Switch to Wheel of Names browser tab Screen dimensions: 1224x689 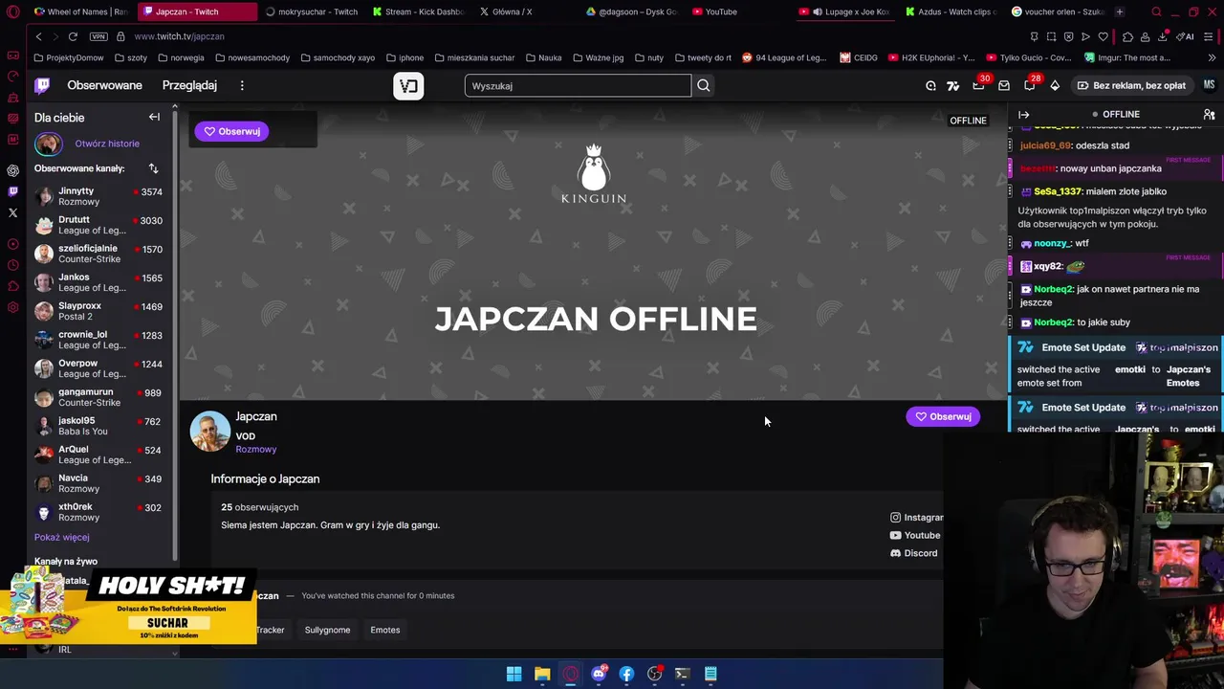[80, 11]
